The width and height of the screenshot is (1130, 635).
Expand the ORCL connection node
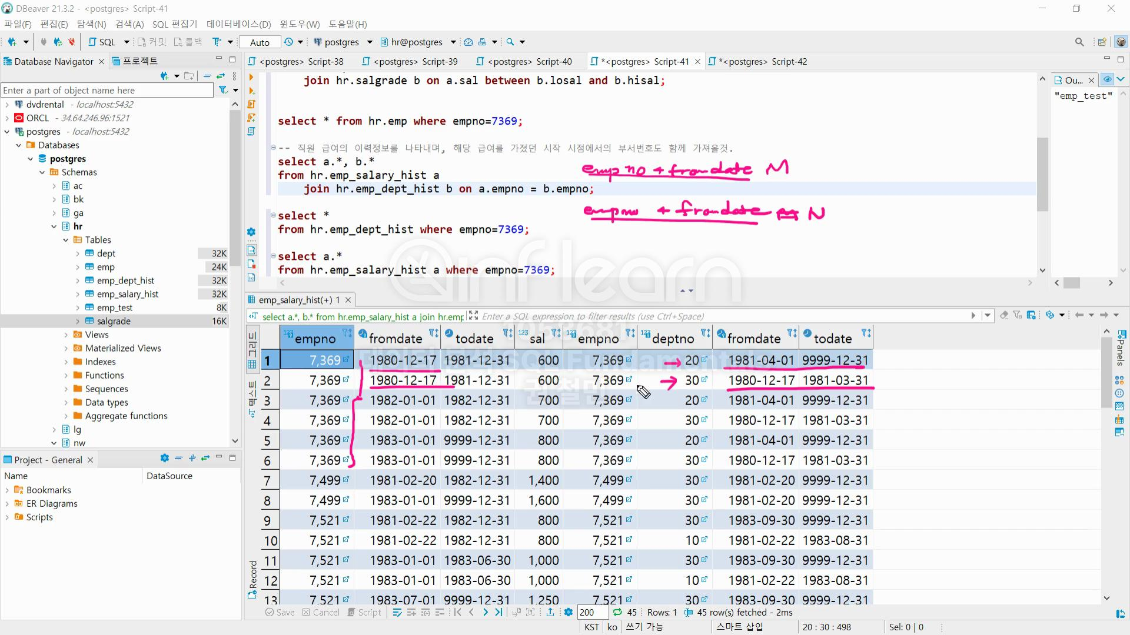7,118
